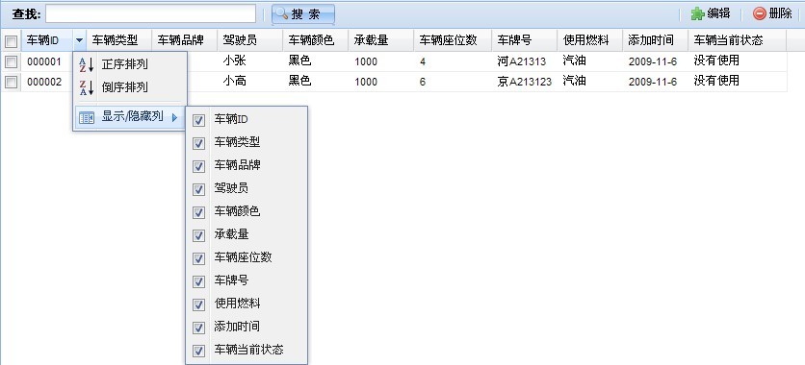The image size is (805, 365).
Task: Click seat count cell 4
Action: coord(423,61)
